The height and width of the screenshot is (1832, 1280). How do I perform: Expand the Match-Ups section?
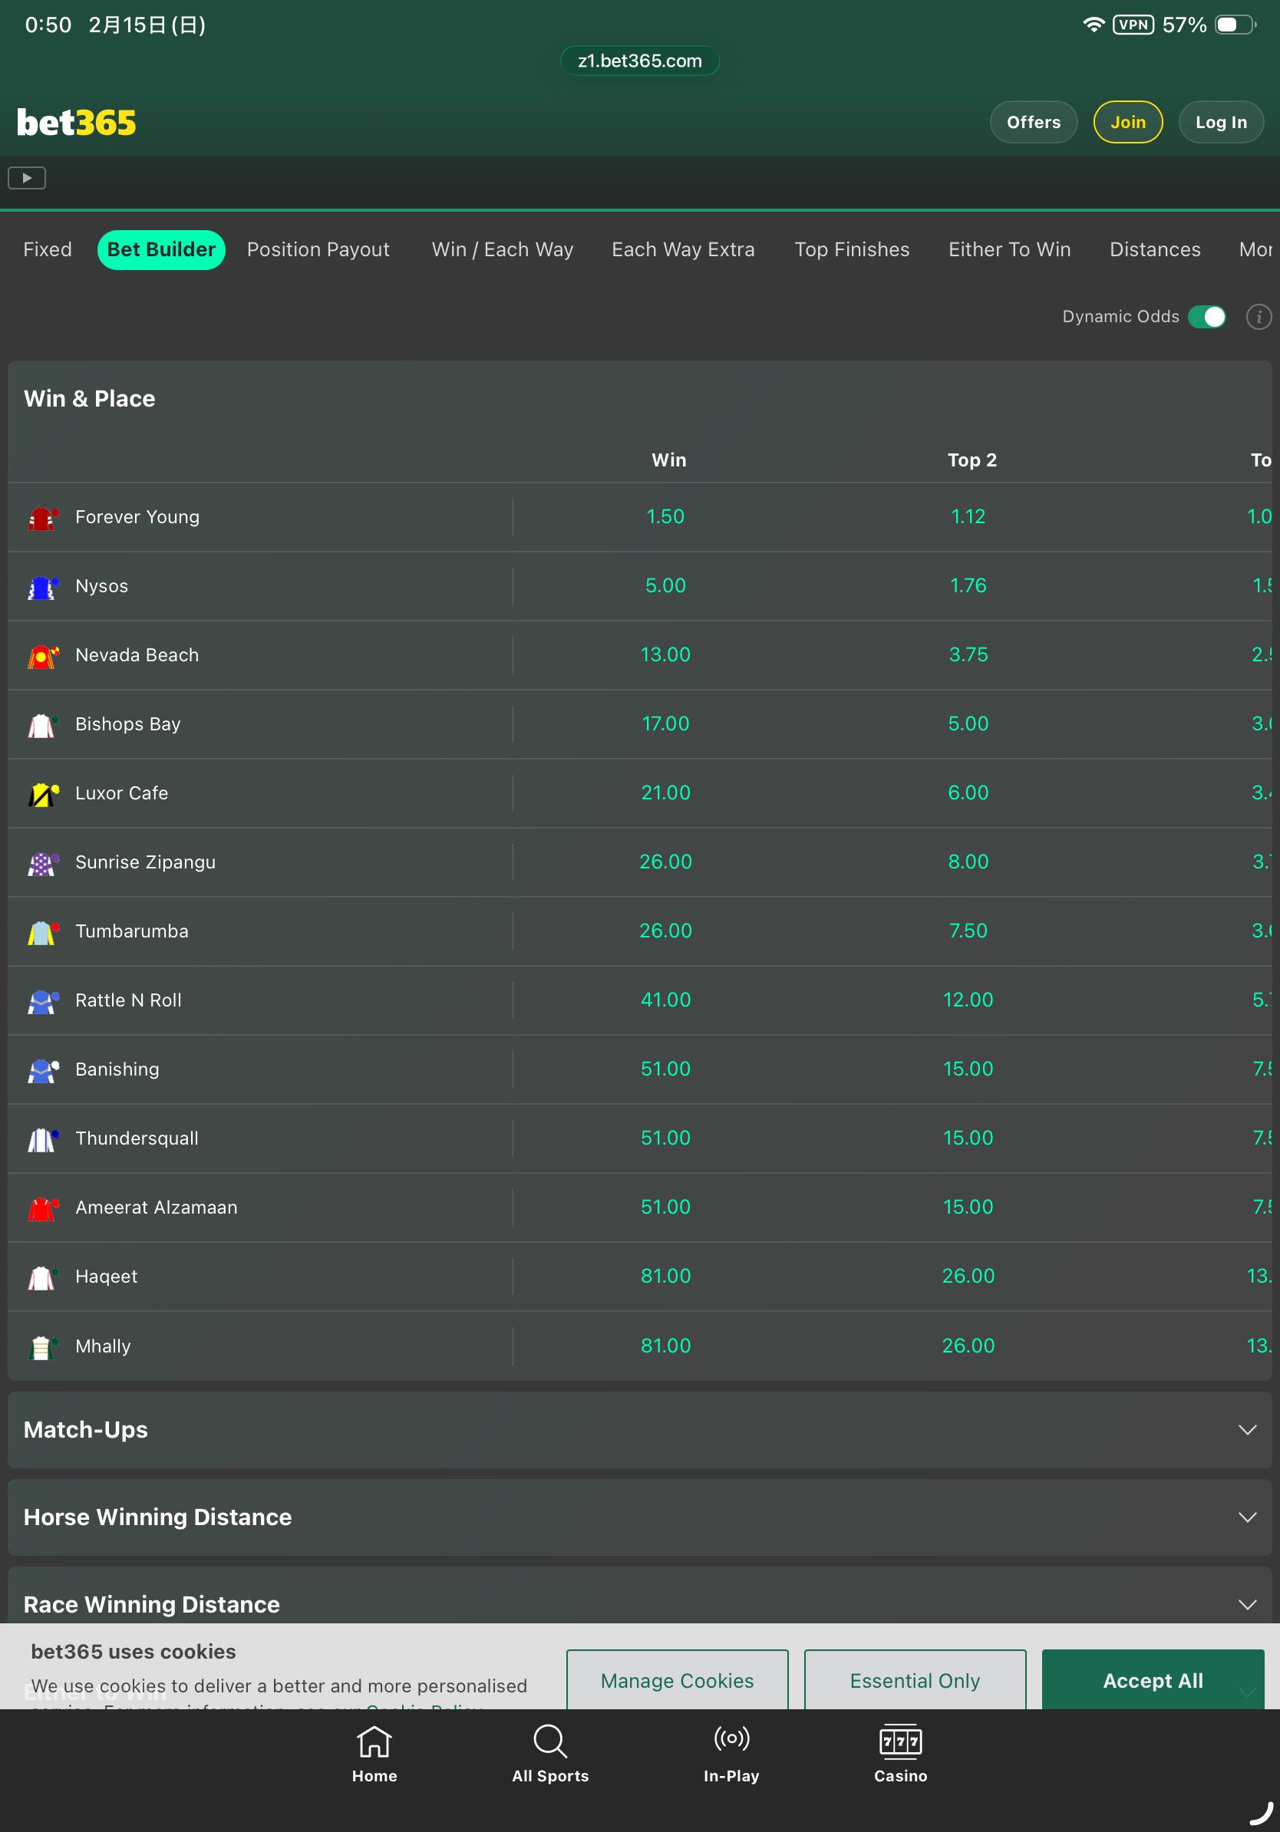[x=1247, y=1430]
